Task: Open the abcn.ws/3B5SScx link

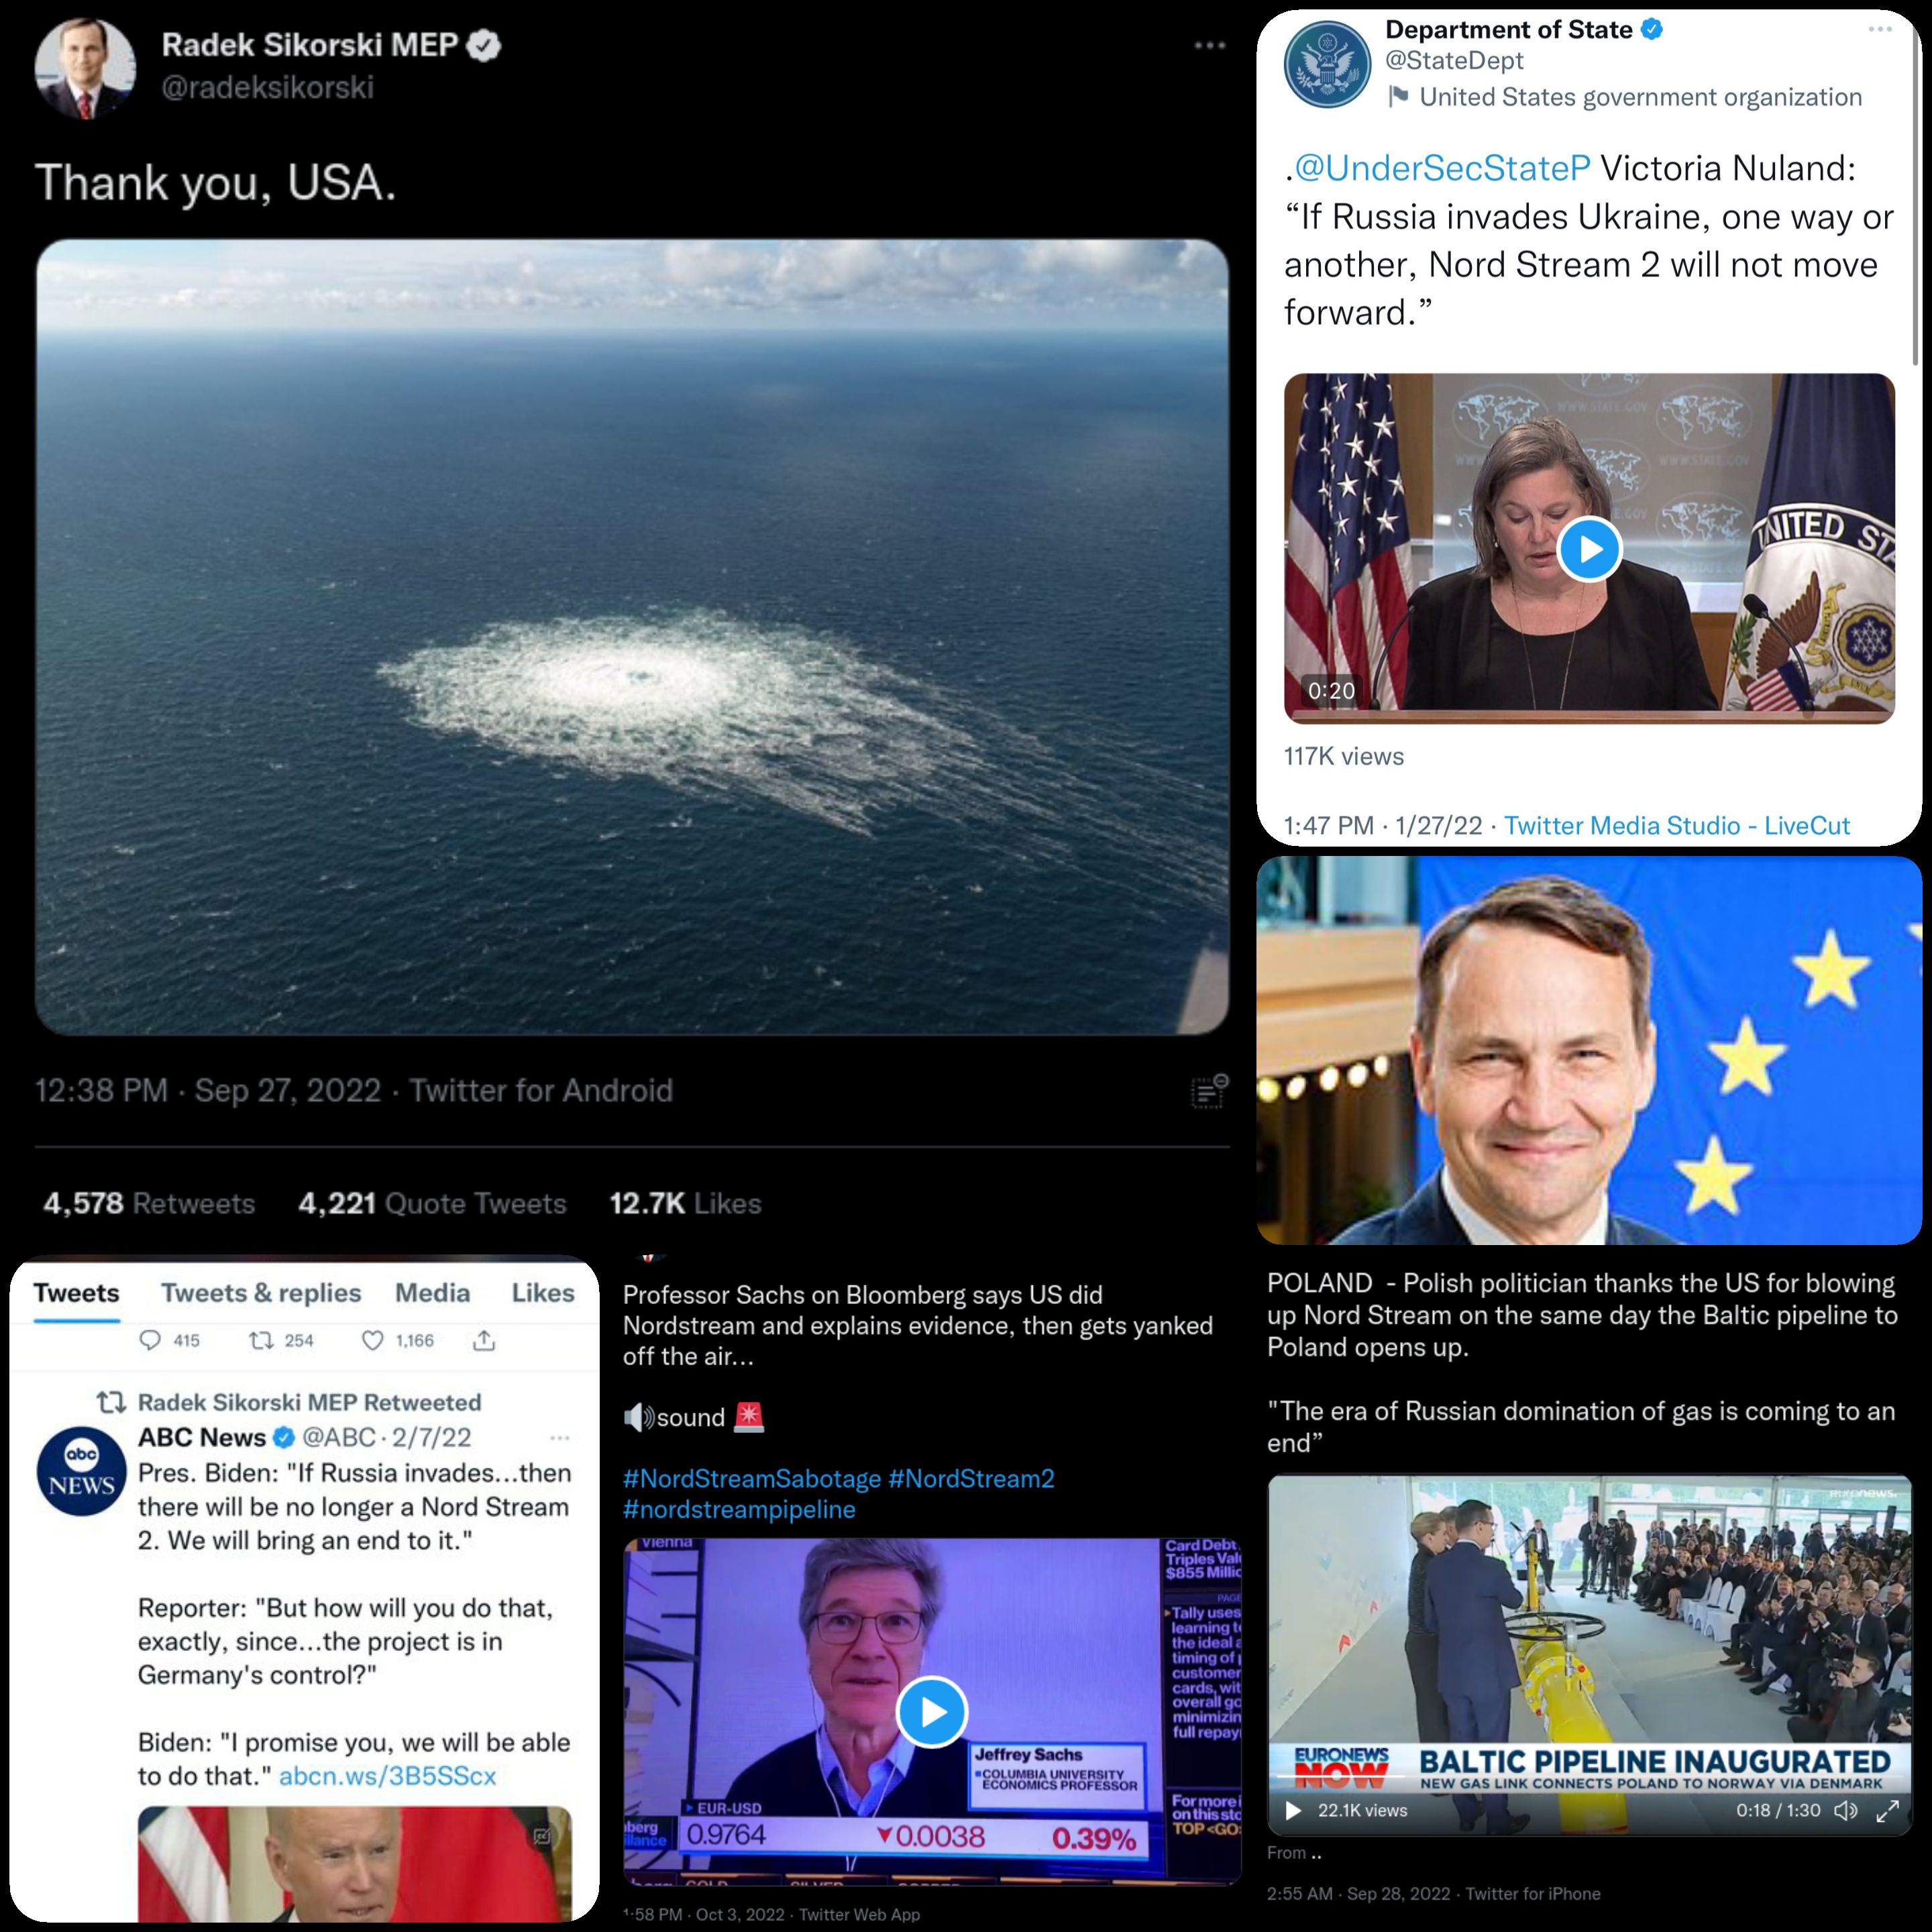Action: click(387, 1776)
